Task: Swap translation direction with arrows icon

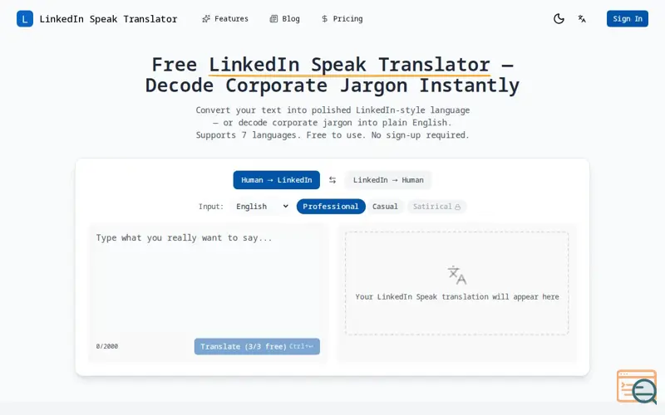Action: click(332, 180)
